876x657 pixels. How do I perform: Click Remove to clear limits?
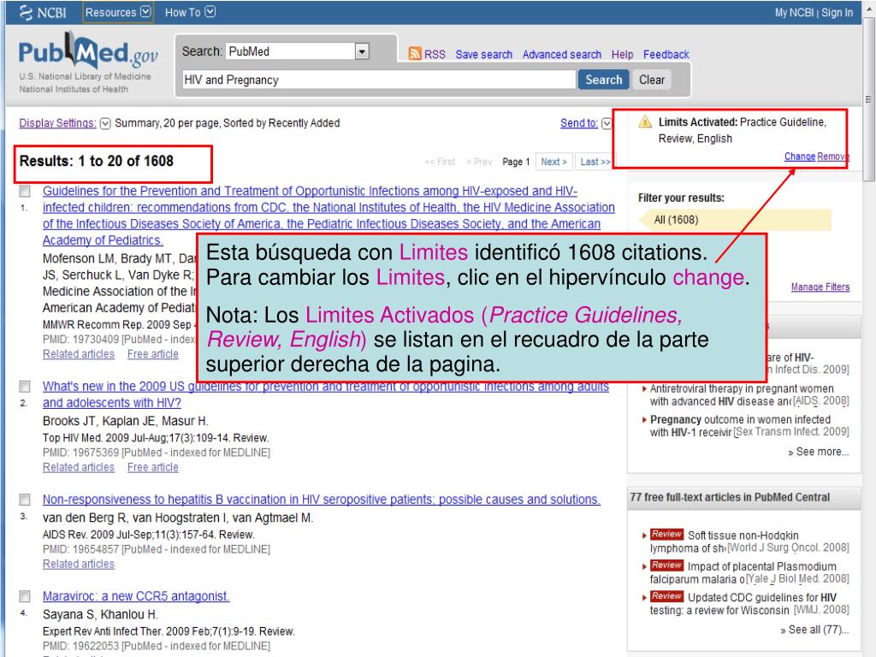833,157
